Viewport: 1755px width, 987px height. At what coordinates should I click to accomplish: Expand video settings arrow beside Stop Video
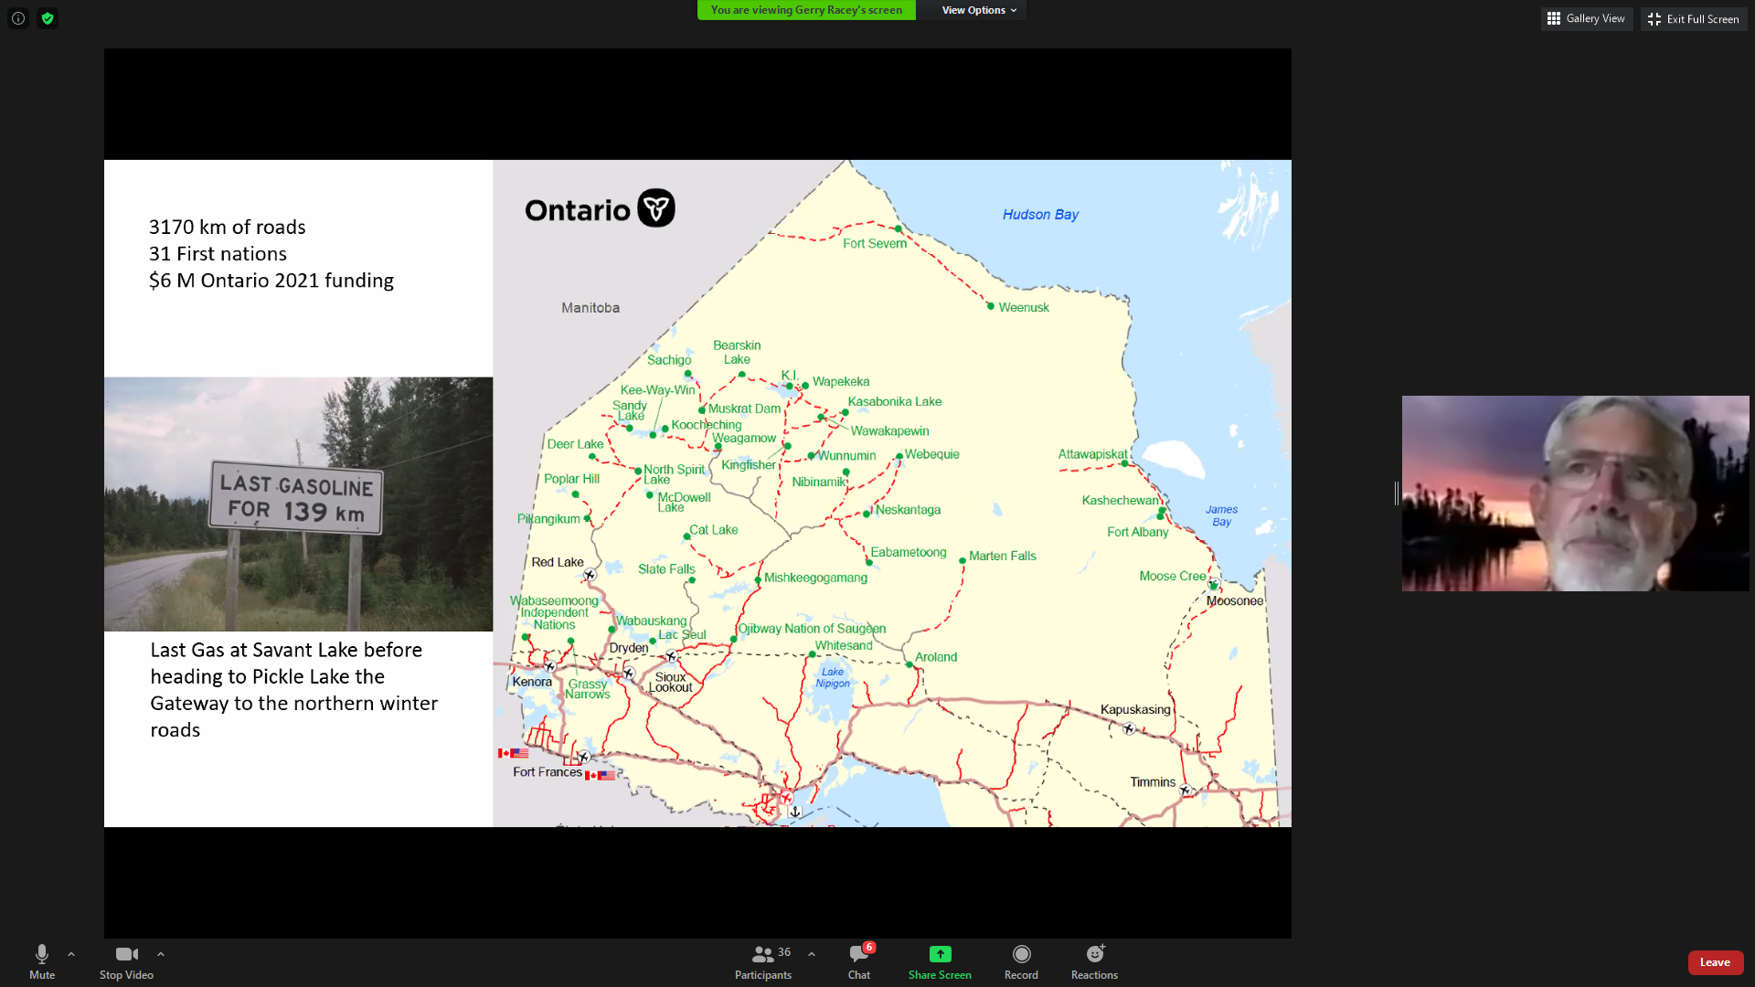161,954
